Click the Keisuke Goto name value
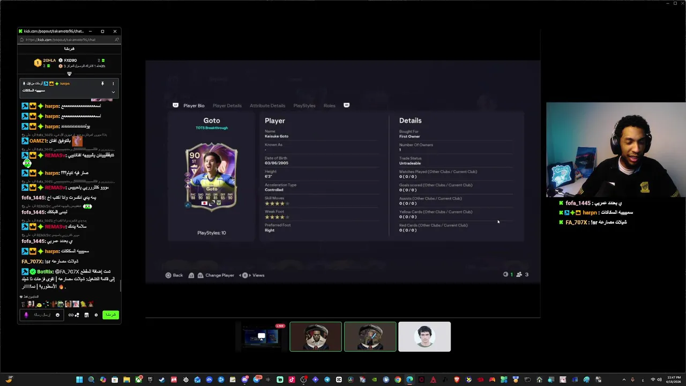Viewport: 686px width, 386px height. pyautogui.click(x=277, y=136)
